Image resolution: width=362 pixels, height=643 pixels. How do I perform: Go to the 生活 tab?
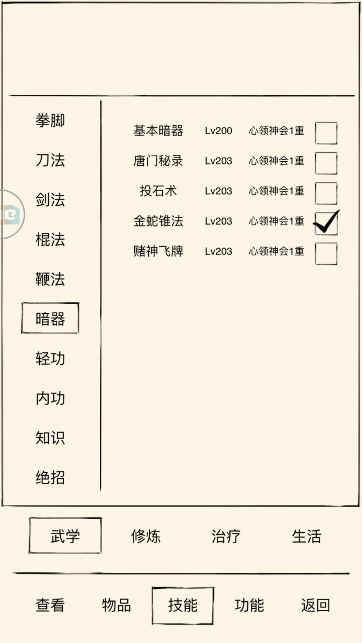[306, 536]
